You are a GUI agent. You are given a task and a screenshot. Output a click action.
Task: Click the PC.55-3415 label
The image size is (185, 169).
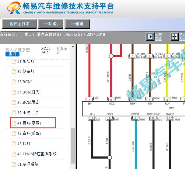(x=46, y=50)
